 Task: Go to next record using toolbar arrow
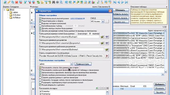click(122, 2)
